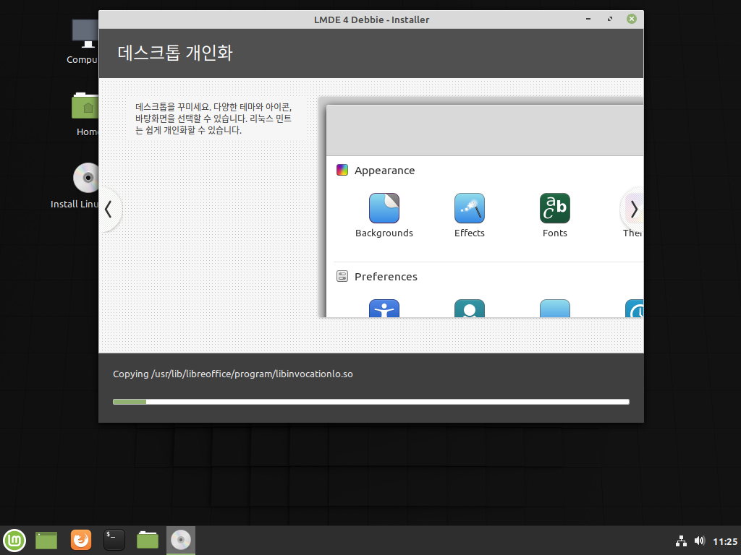Advance to the next installer slide
Viewport: 741px width, 555px height.
click(x=632, y=210)
